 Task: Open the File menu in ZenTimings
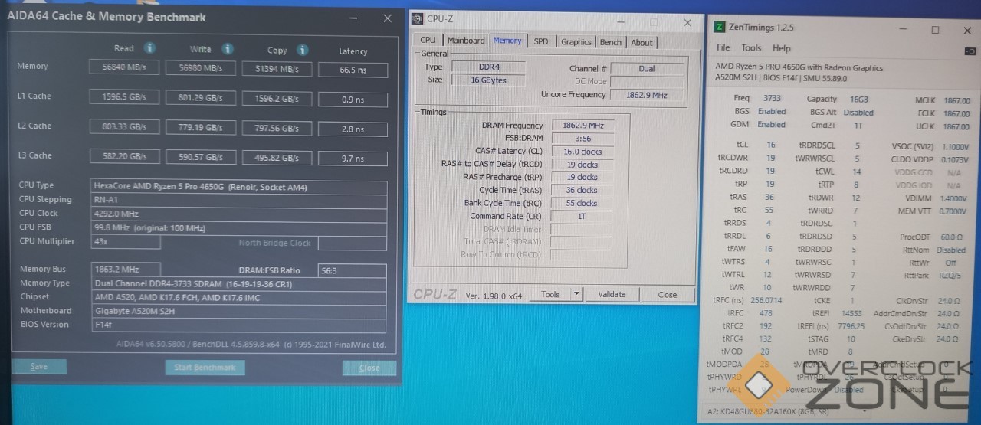pos(723,47)
